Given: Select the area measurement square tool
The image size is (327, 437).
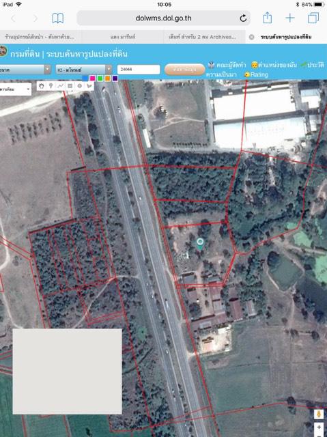Looking at the screenshot, I should click(x=70, y=86).
